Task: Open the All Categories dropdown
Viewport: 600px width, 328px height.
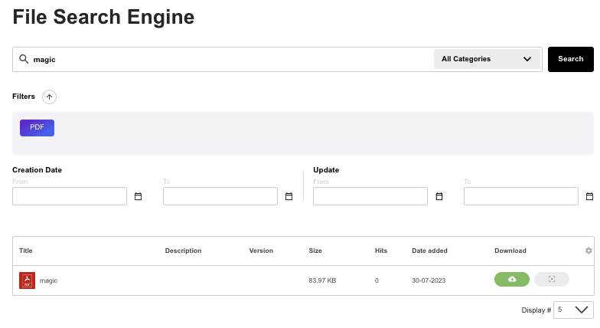Action: click(x=487, y=59)
